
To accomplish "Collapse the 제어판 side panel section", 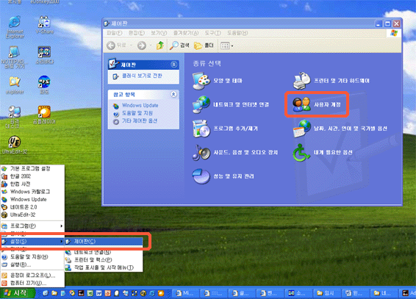I will click(x=173, y=65).
